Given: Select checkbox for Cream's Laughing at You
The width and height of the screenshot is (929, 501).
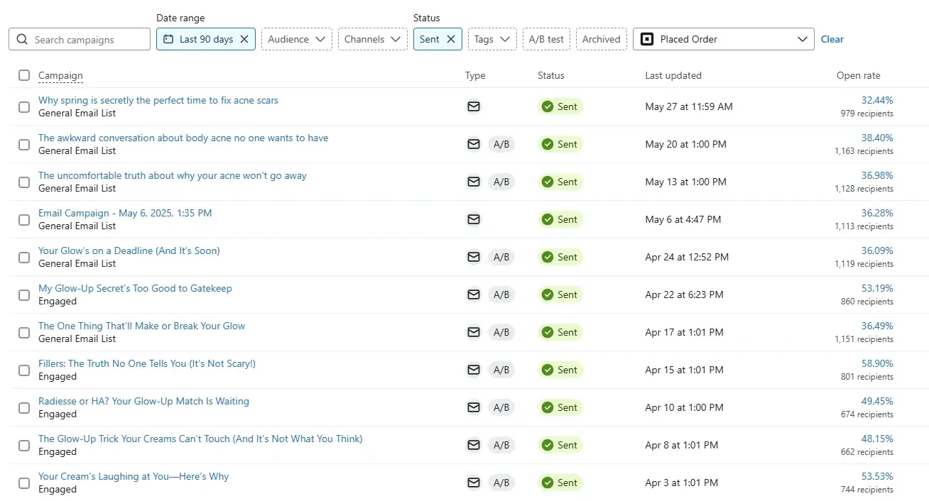Looking at the screenshot, I should tap(24, 483).
